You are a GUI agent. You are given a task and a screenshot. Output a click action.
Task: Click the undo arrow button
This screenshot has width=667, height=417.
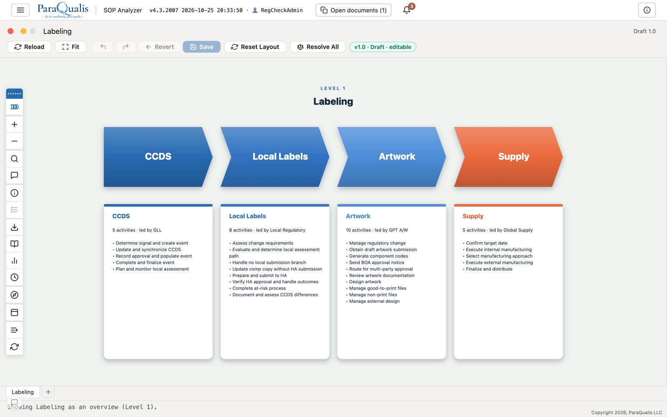103,47
